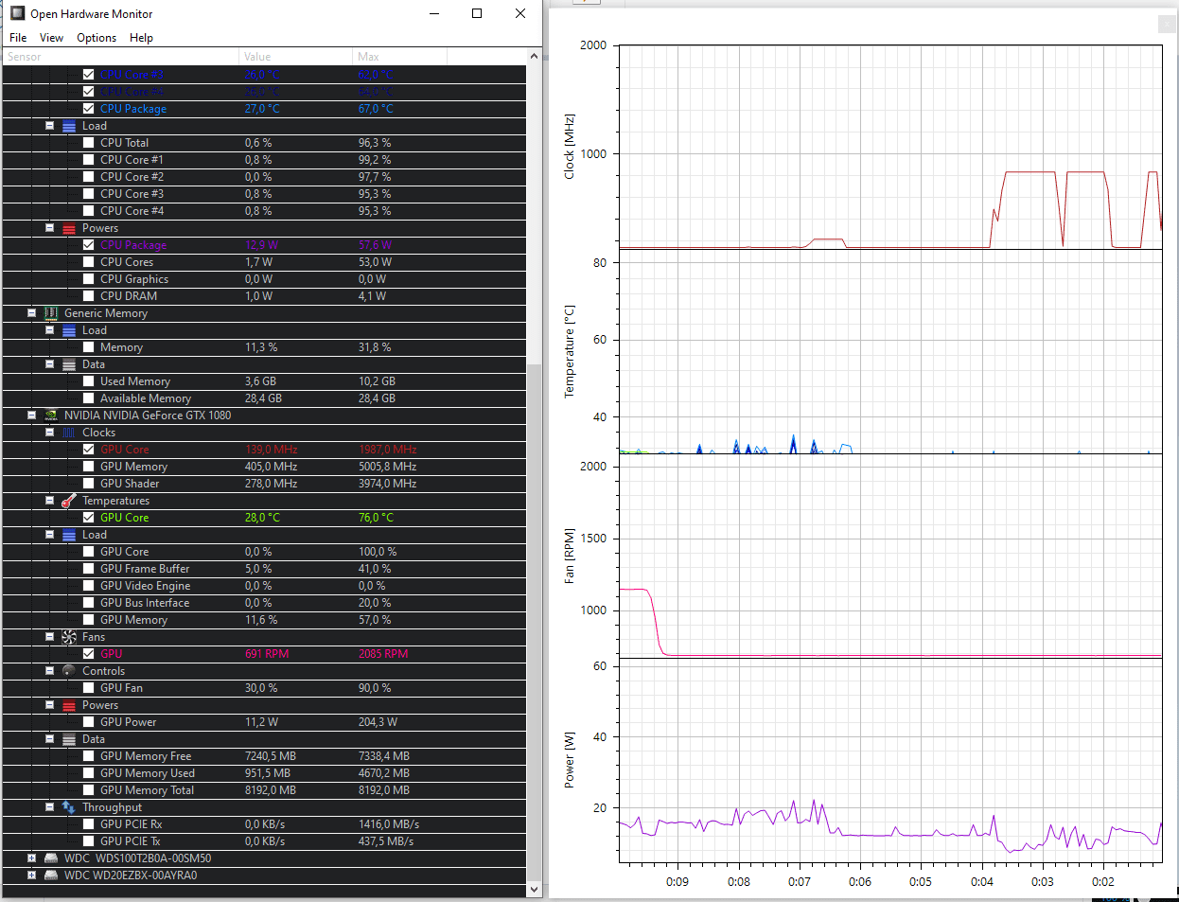Select the GPU Bus Interface row

click(x=264, y=603)
